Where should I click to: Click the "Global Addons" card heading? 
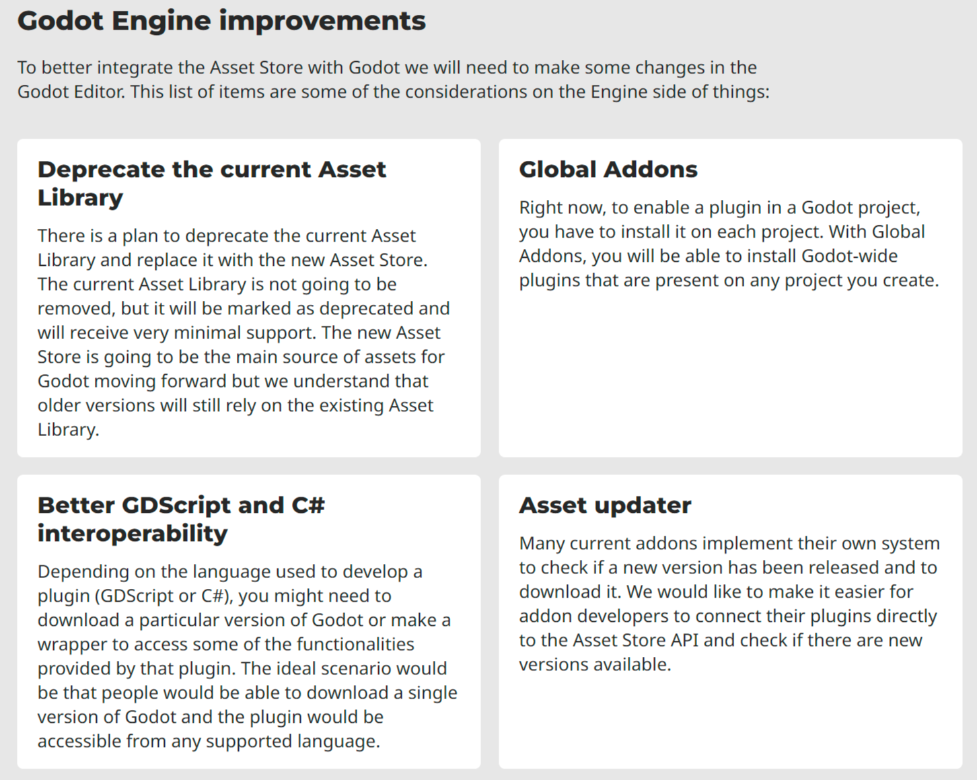(x=608, y=170)
